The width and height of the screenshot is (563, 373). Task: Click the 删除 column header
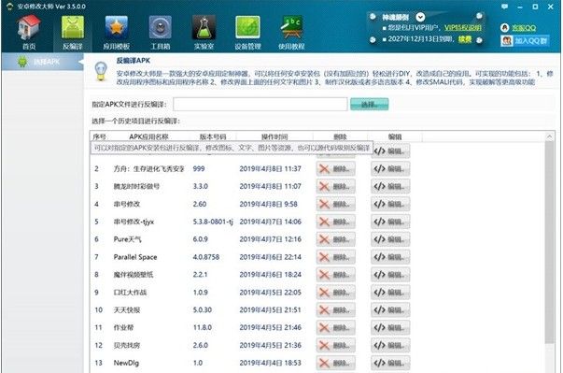[340, 136]
